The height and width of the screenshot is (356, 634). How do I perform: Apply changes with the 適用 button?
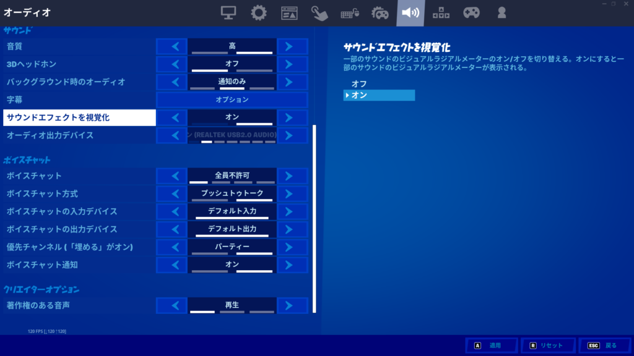[x=491, y=345]
